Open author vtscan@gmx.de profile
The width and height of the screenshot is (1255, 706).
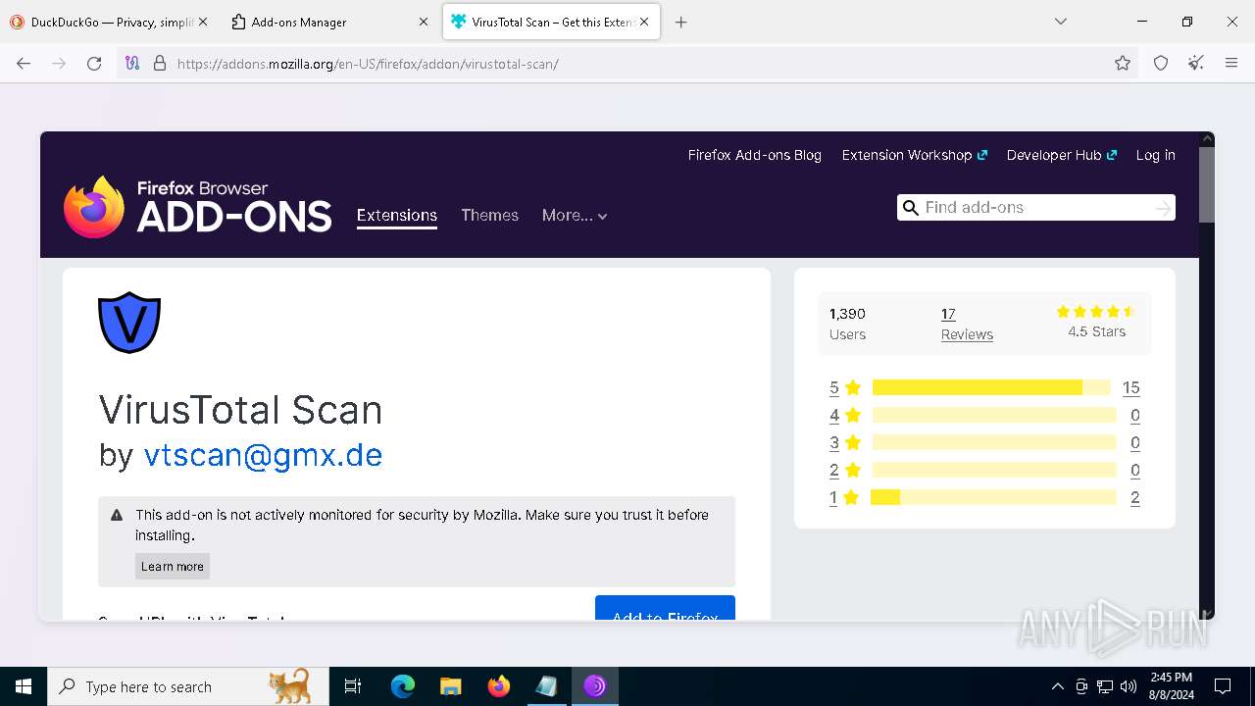point(263,455)
